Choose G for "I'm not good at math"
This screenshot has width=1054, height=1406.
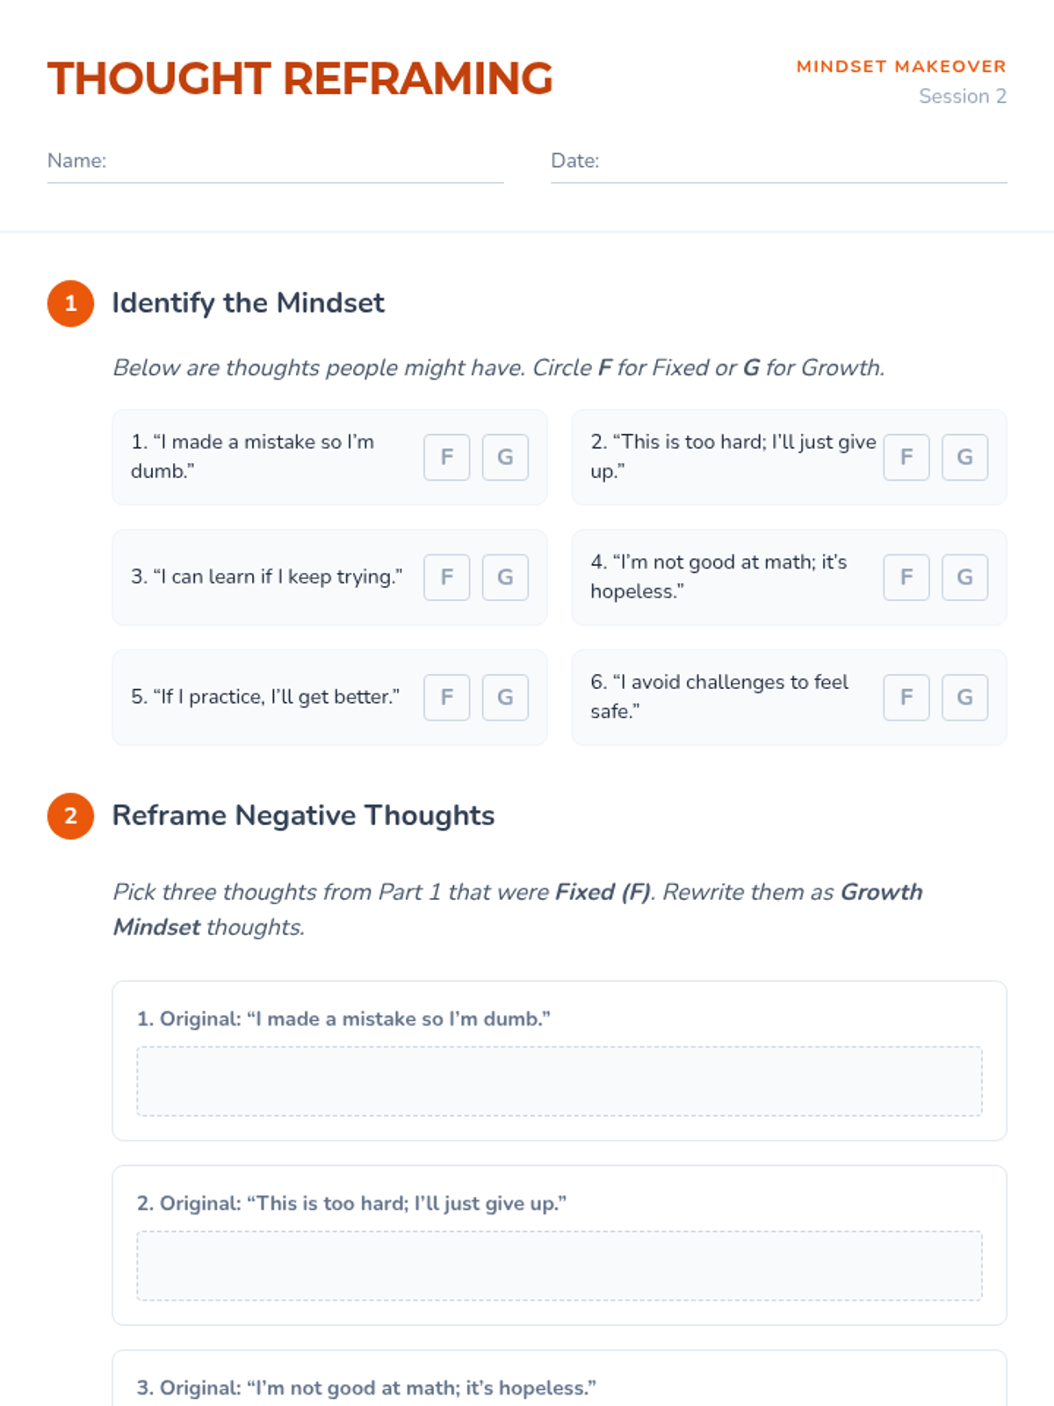964,577
